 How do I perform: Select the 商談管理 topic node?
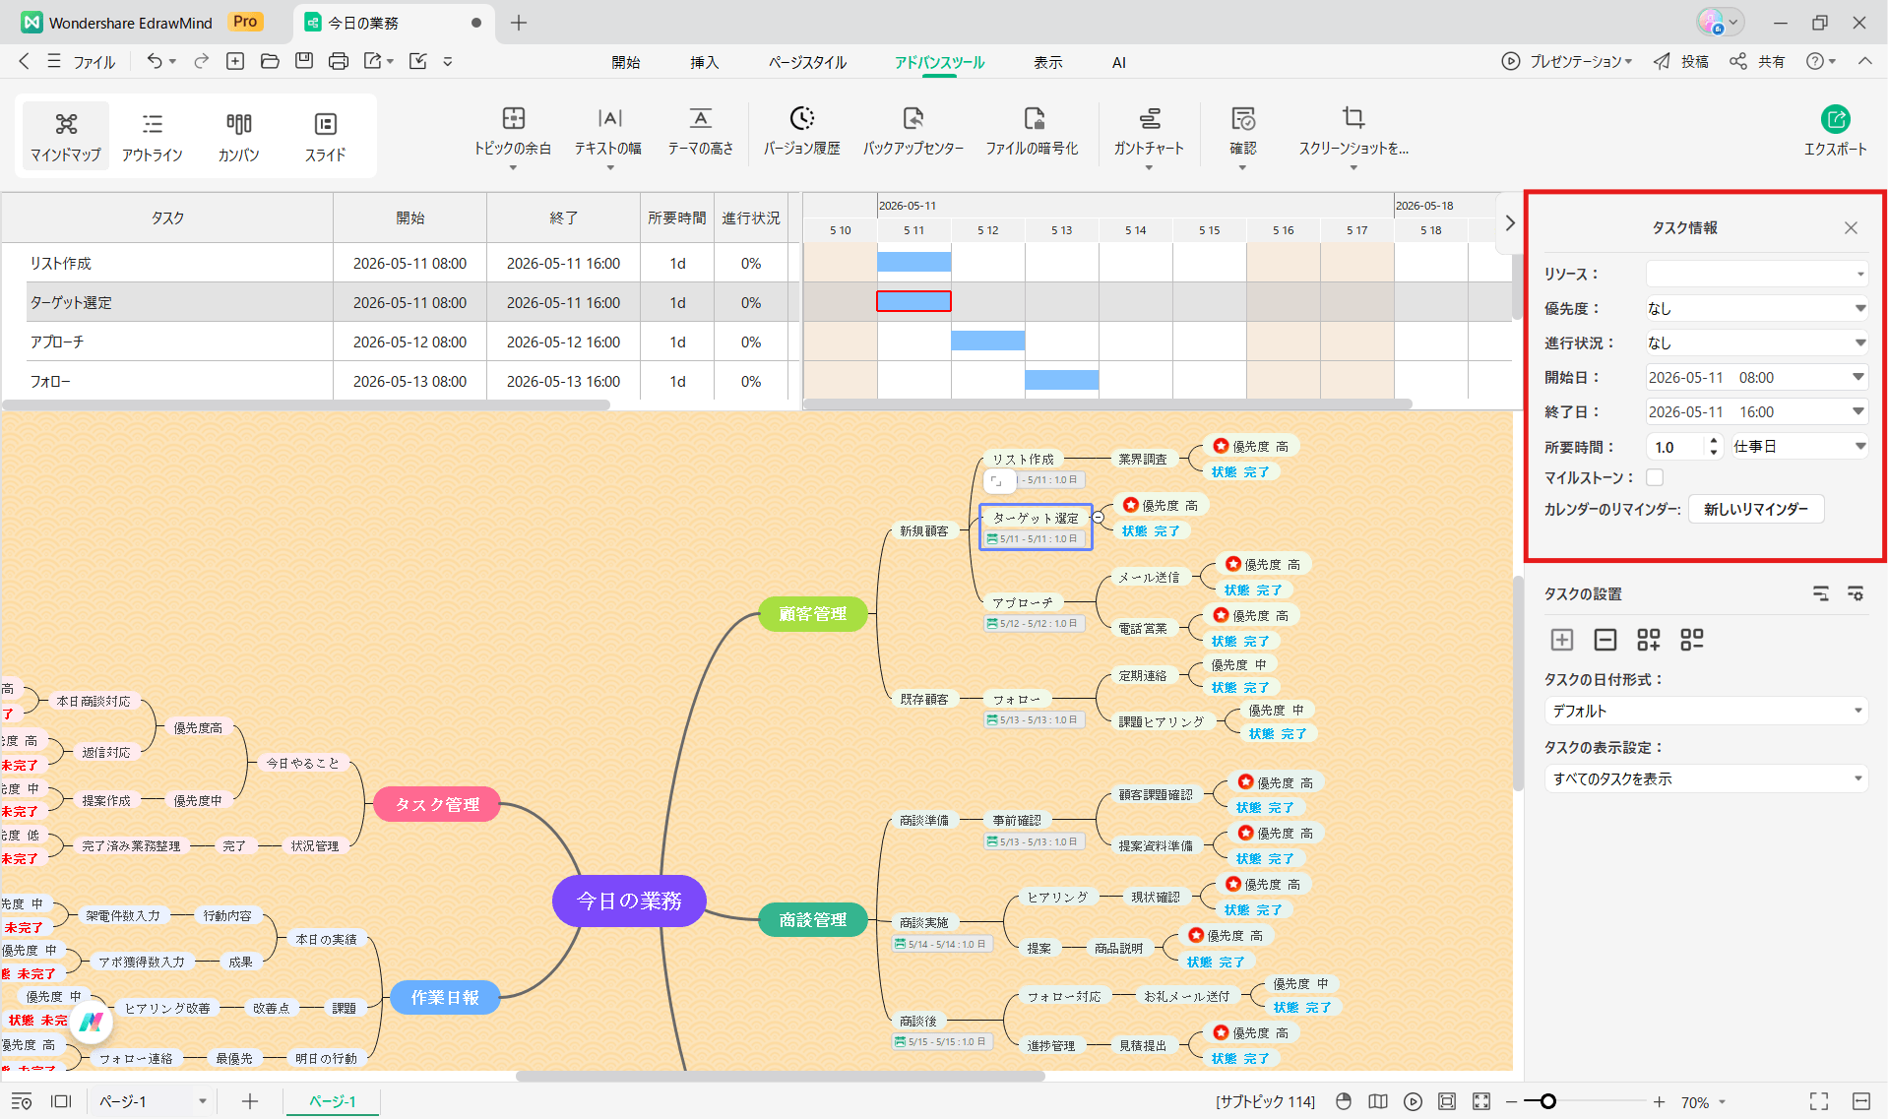click(813, 919)
